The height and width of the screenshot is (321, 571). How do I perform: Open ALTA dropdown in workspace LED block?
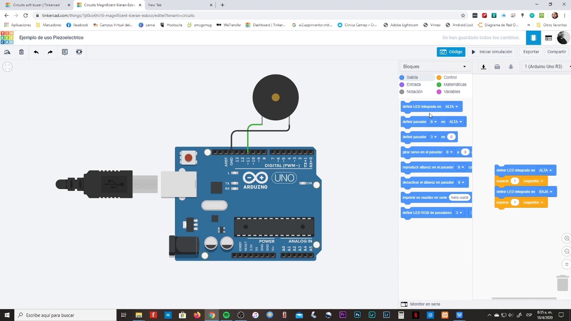(x=545, y=170)
